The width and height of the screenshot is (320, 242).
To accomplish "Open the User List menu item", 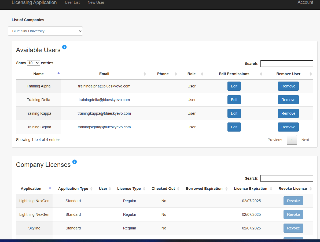I will tap(72, 2).
